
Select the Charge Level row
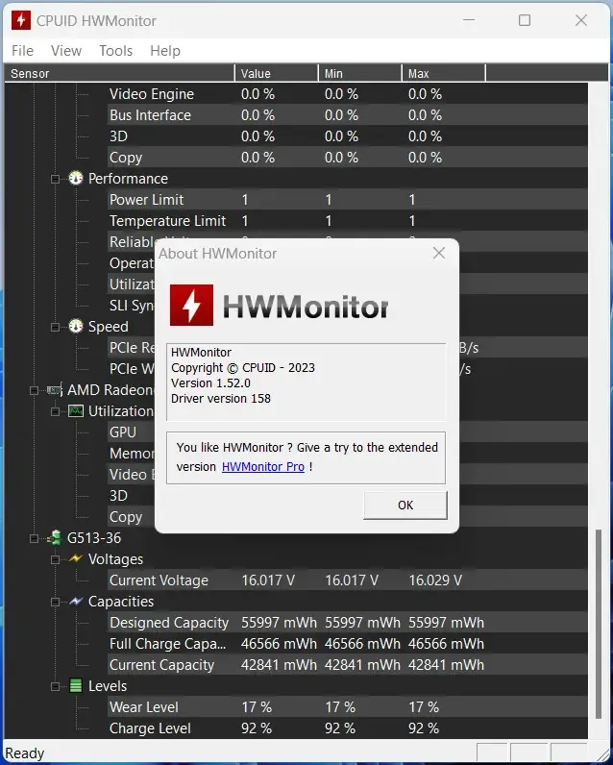pyautogui.click(x=348, y=728)
